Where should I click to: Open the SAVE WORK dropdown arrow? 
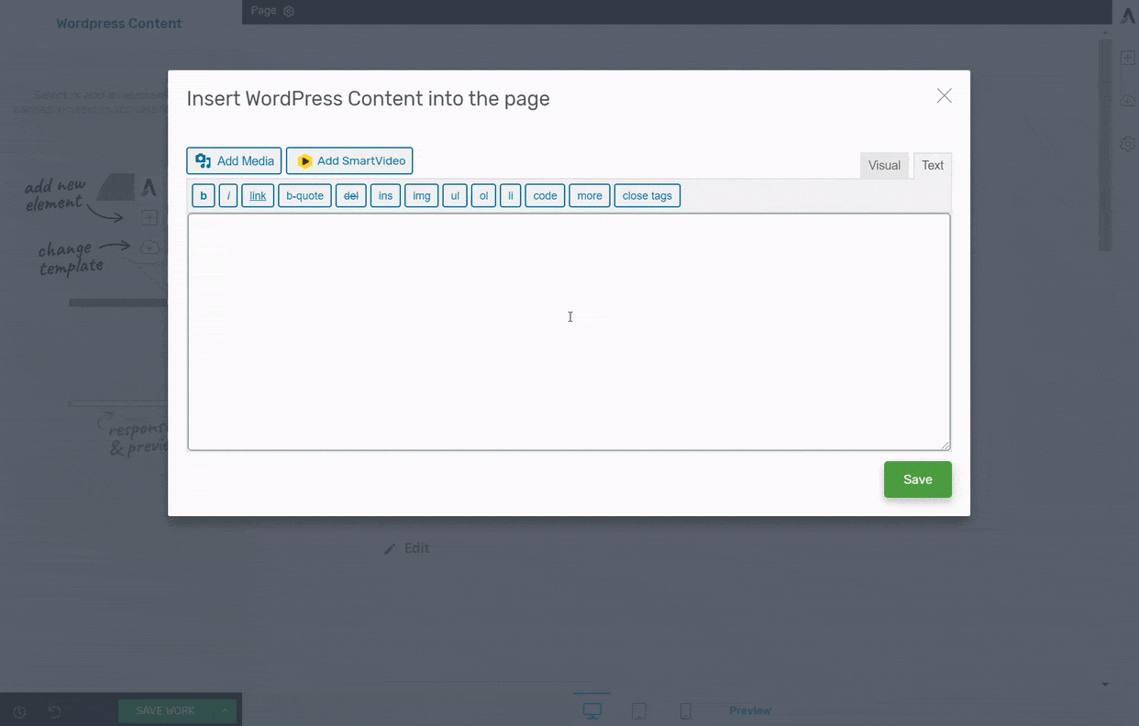(225, 710)
